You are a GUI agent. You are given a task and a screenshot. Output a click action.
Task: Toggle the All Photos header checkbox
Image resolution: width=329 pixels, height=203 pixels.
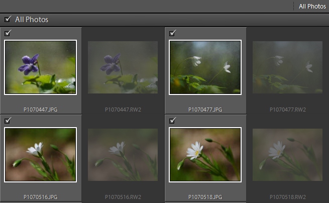pyautogui.click(x=8, y=20)
